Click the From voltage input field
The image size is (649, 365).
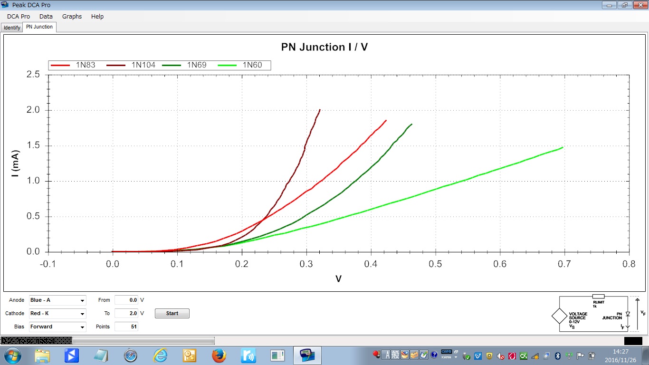coord(126,300)
